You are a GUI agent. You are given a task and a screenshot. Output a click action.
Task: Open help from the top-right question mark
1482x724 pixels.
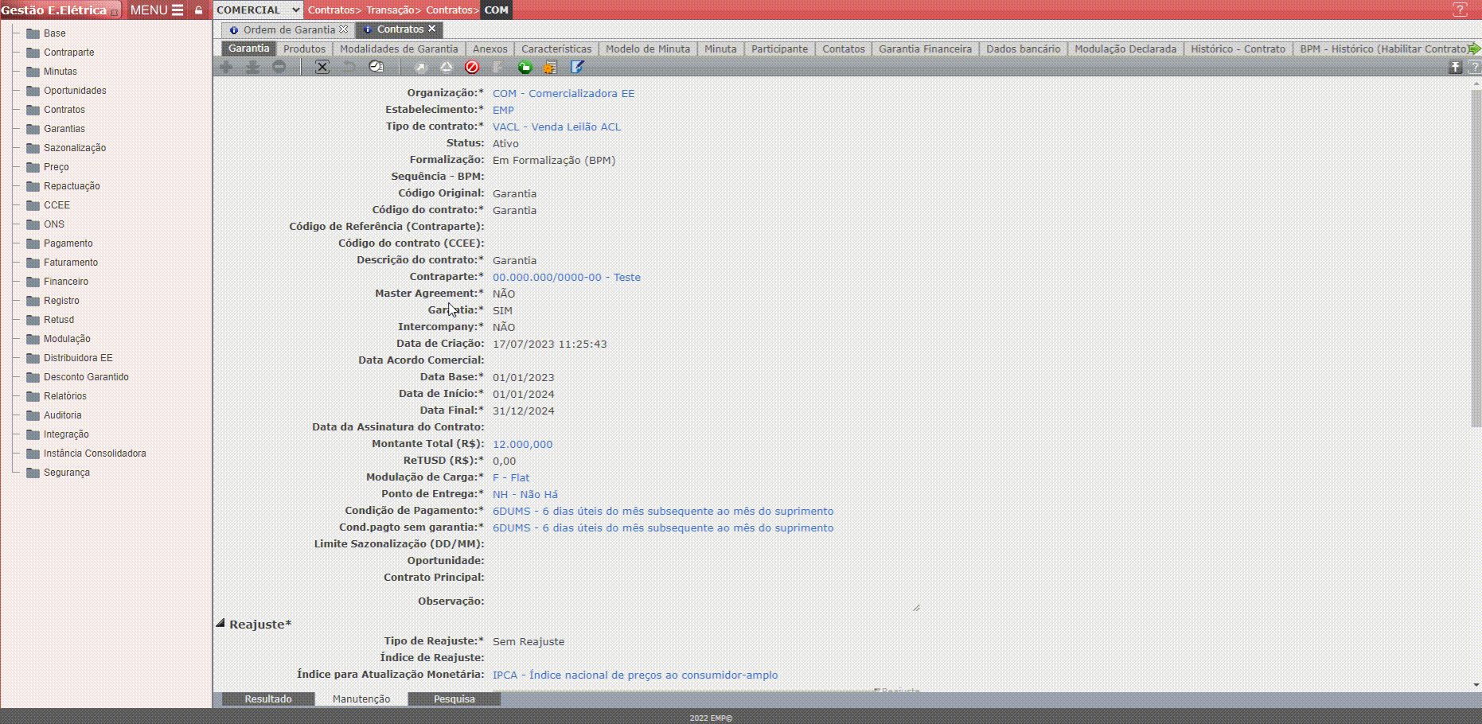(1460, 10)
